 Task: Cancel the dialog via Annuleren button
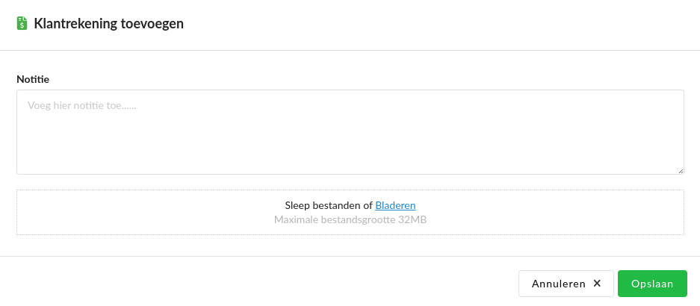(566, 284)
